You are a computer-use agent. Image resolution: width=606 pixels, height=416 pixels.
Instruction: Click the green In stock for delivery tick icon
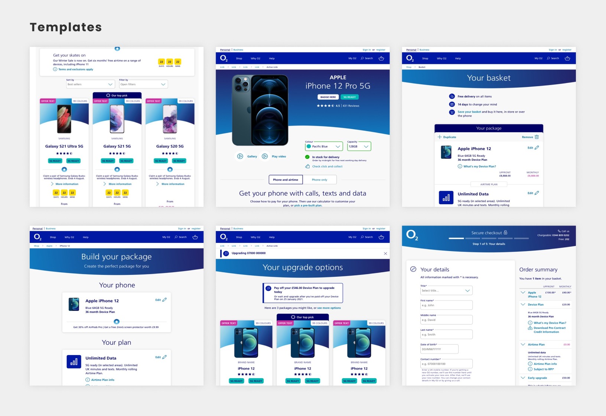[307, 157]
